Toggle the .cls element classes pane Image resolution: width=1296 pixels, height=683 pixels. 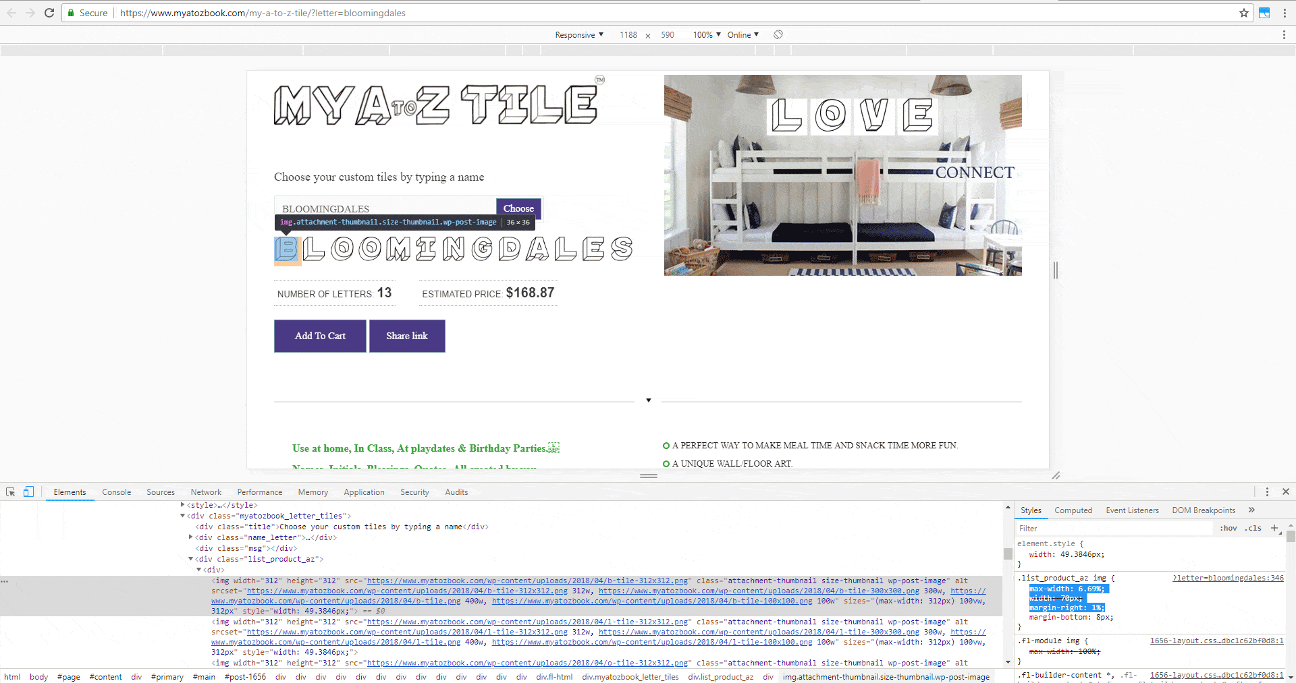[1254, 528]
